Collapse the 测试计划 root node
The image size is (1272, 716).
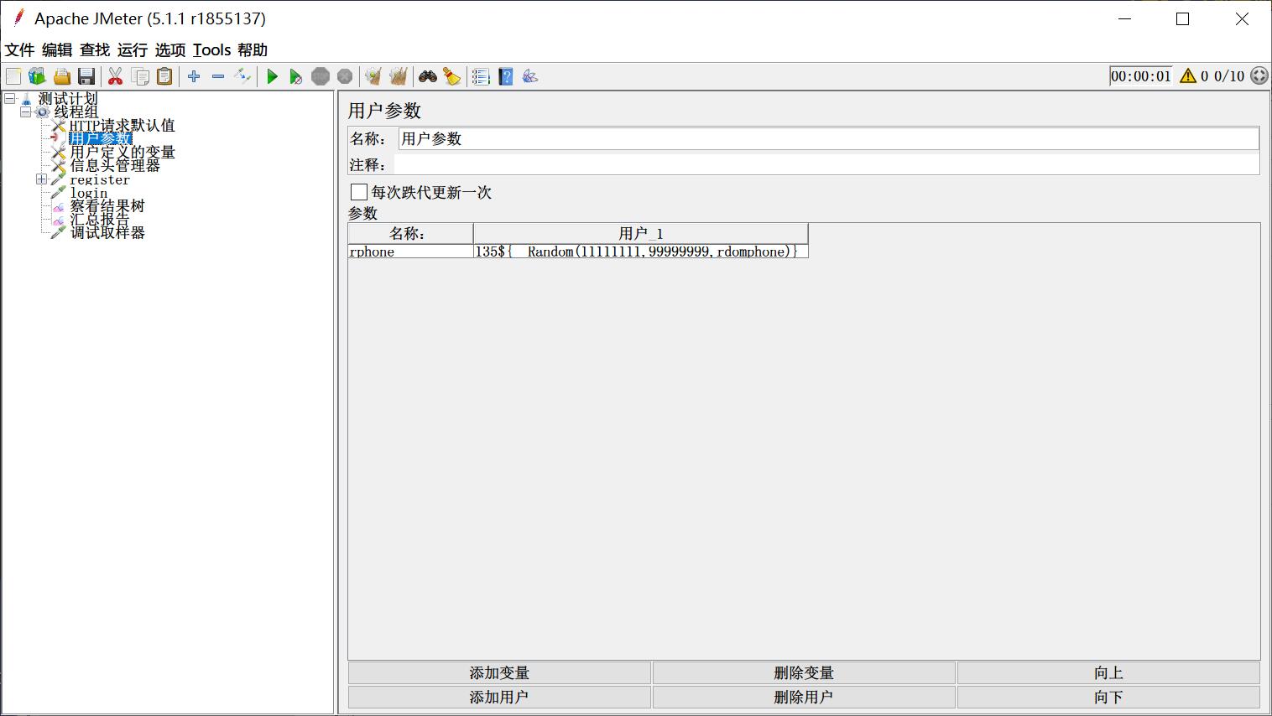click(10, 99)
